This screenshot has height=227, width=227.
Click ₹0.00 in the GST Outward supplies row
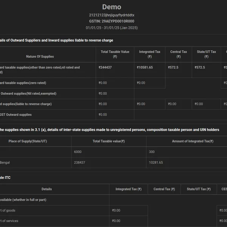(x=103, y=115)
